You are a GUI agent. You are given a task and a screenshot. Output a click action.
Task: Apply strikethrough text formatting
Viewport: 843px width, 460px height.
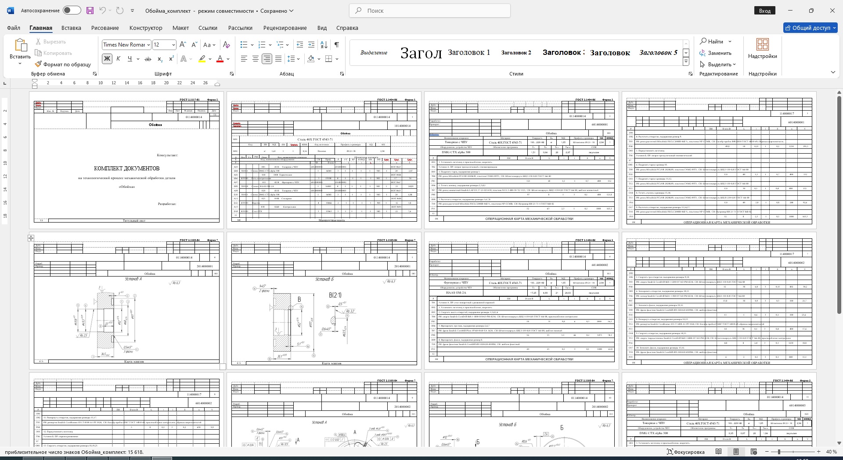point(148,59)
